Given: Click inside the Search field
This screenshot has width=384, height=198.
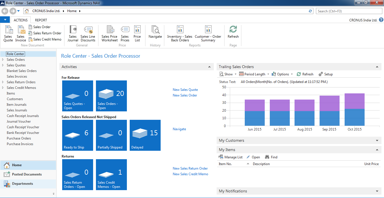Looking at the screenshot, I should [349, 11].
